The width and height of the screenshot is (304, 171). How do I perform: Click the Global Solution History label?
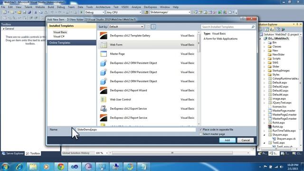76,153
